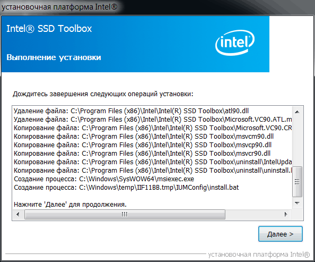Image resolution: width=315 pixels, height=262 pixels.
Task: Click the vertical scrollbar thumb in log
Action: point(297,181)
